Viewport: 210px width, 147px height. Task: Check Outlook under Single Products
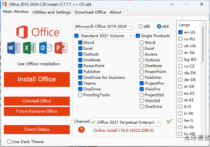[142, 60]
